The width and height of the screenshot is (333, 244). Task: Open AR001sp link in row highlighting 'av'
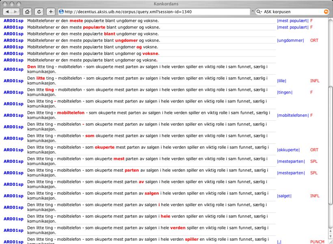(13, 184)
